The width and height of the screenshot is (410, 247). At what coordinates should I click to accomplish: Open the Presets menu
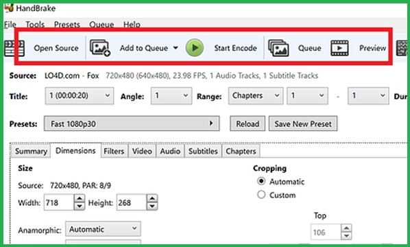pos(67,25)
